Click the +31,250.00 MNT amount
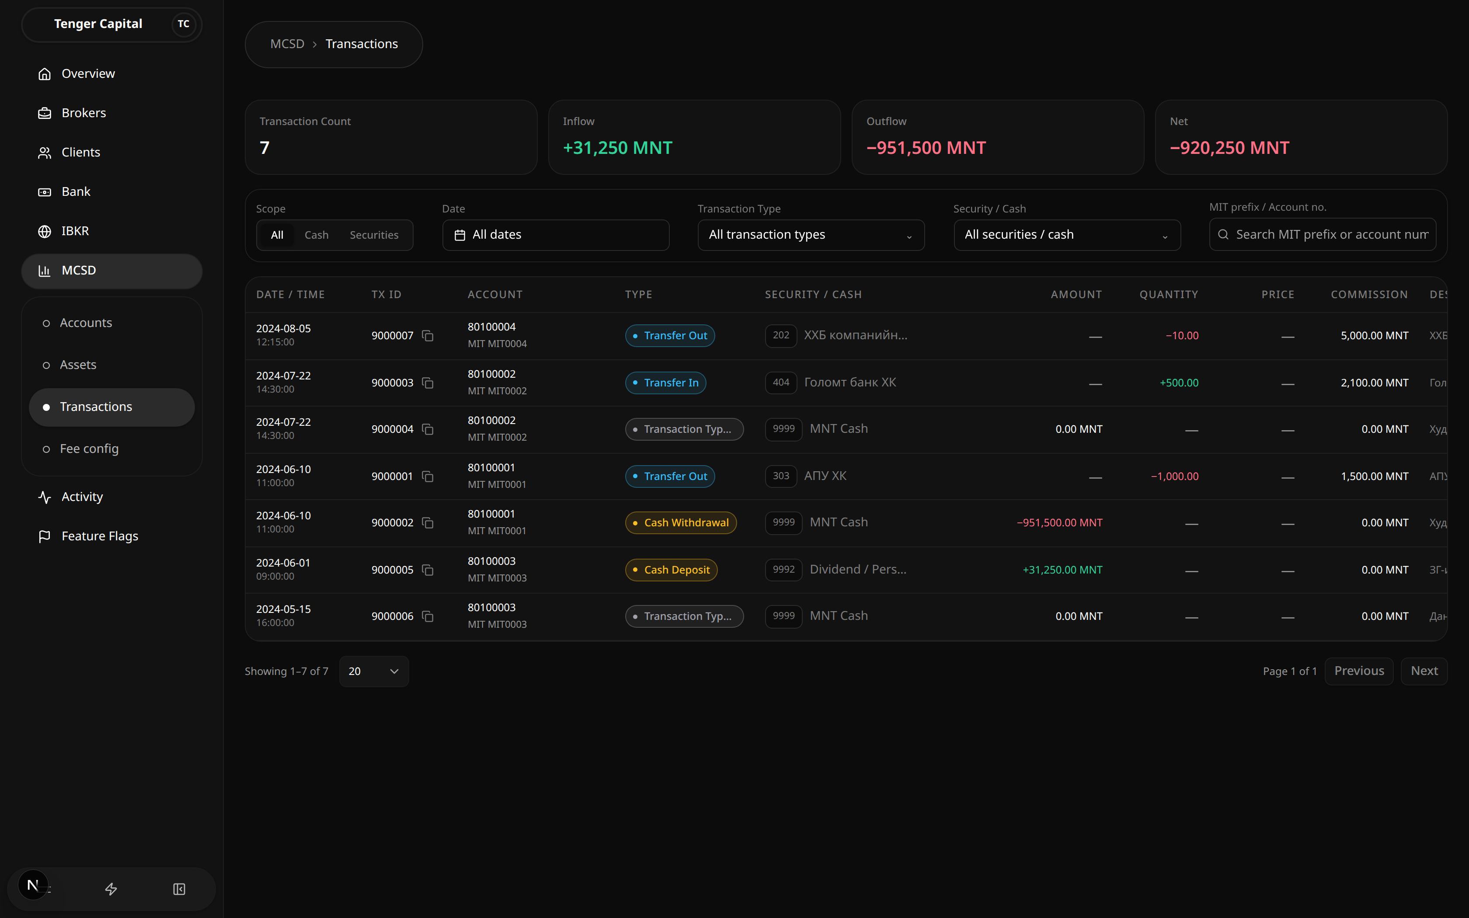This screenshot has width=1469, height=918. tap(1062, 570)
